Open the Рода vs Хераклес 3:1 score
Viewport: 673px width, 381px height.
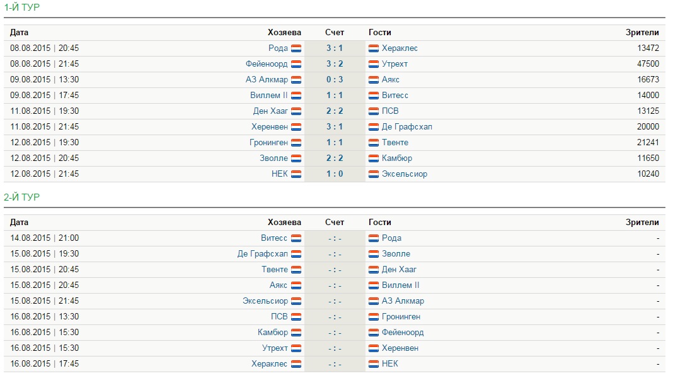[x=335, y=48]
